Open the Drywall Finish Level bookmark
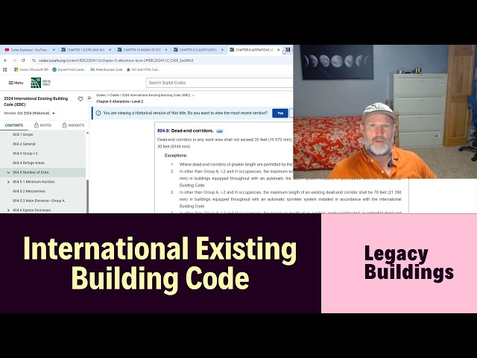477x358 pixels. point(69,69)
